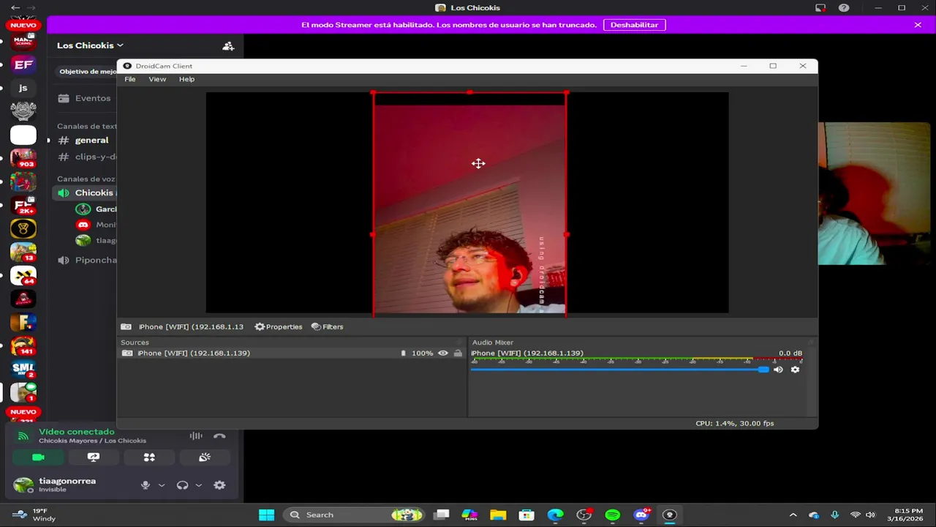
Task: Open the server with 141 badge
Action: [23, 345]
